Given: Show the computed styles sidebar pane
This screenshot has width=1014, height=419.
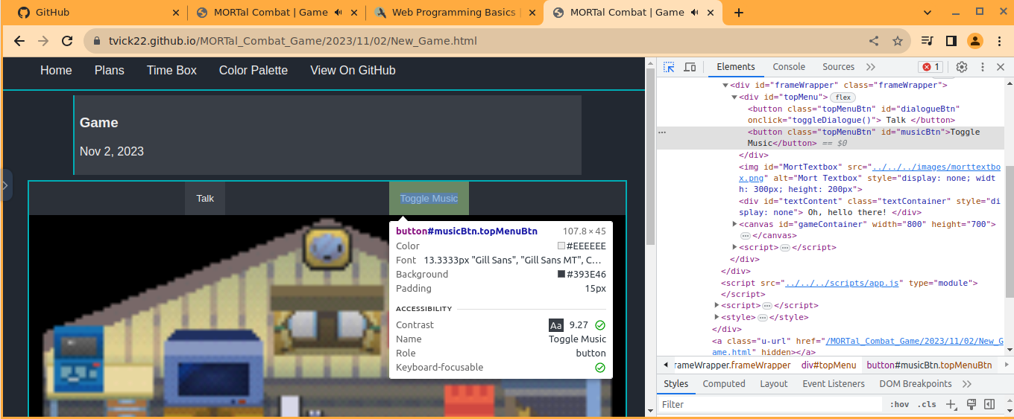Looking at the screenshot, I should [989, 405].
